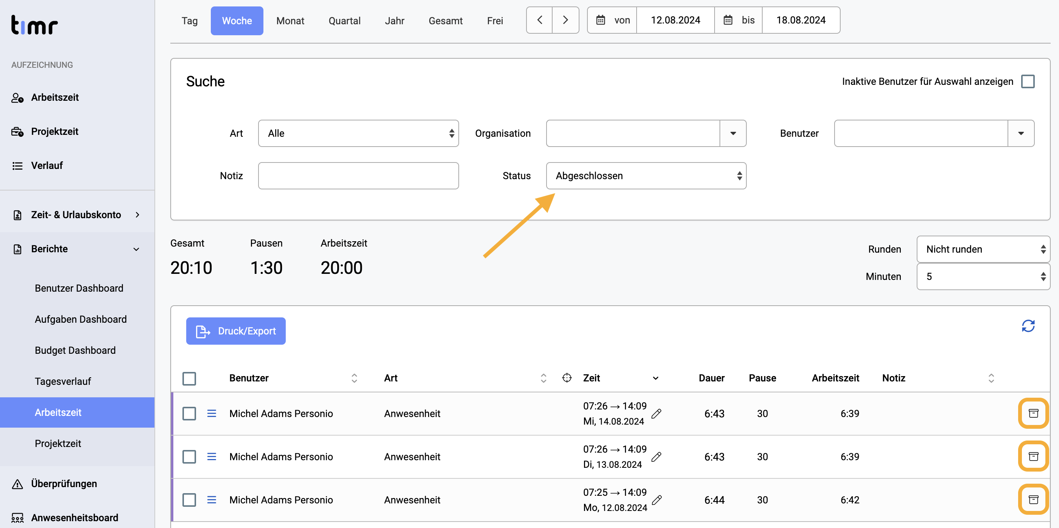
Task: Open Budget Dashboard report
Action: coord(75,350)
